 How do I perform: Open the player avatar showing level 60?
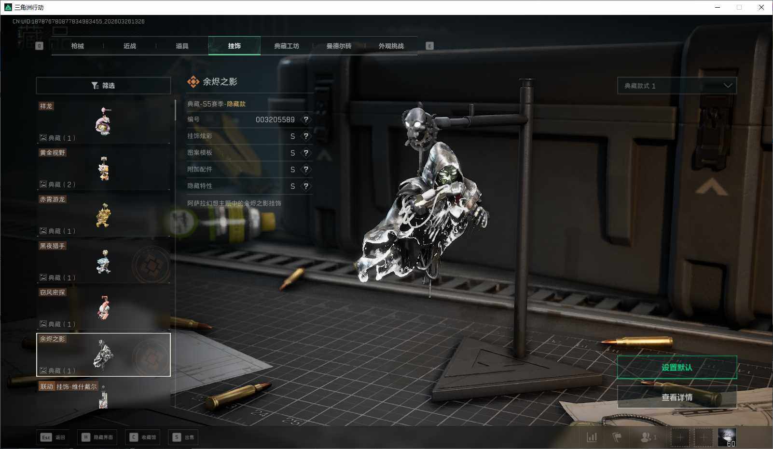point(727,437)
